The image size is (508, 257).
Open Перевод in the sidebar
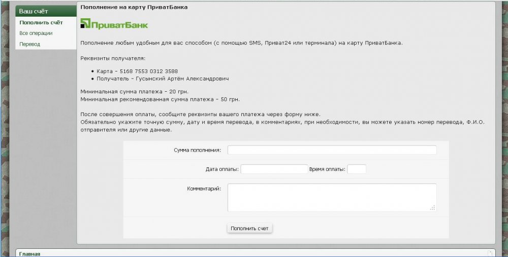[x=29, y=44]
